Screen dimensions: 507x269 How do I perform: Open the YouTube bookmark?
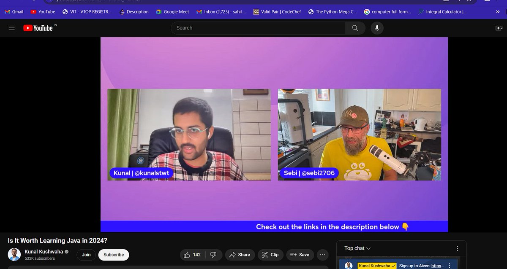[x=43, y=12]
